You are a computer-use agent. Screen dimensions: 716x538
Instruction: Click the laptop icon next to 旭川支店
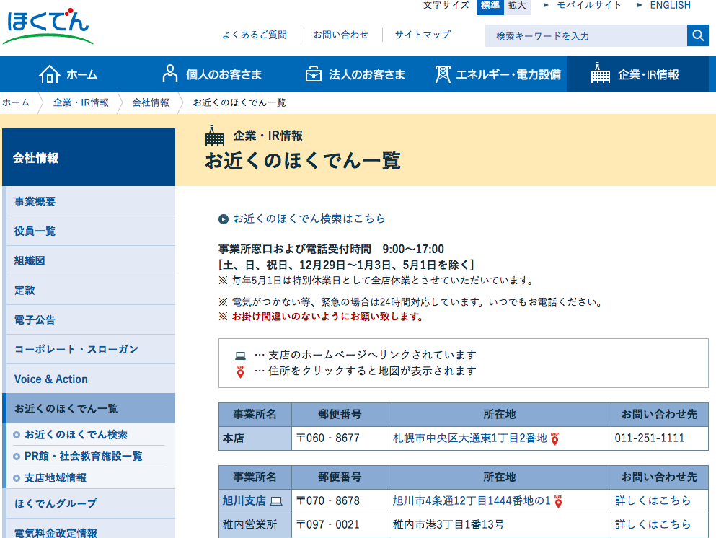tap(276, 501)
